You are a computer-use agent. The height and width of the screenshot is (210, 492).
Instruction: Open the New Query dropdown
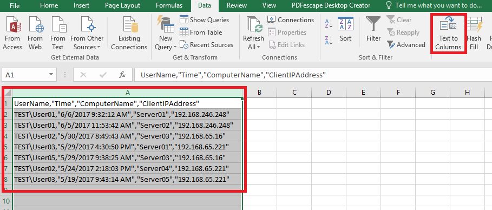point(166,33)
